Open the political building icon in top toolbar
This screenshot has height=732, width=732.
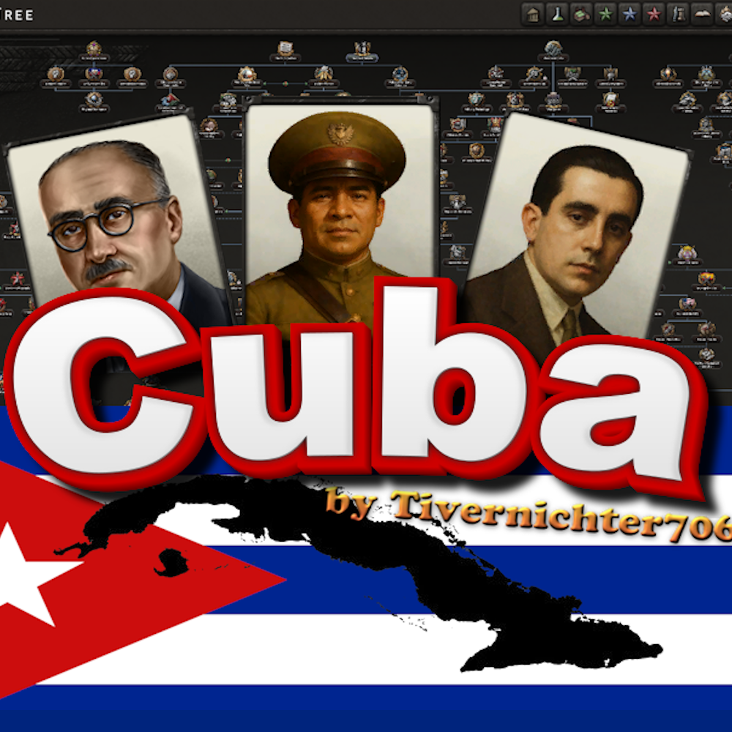click(x=533, y=15)
